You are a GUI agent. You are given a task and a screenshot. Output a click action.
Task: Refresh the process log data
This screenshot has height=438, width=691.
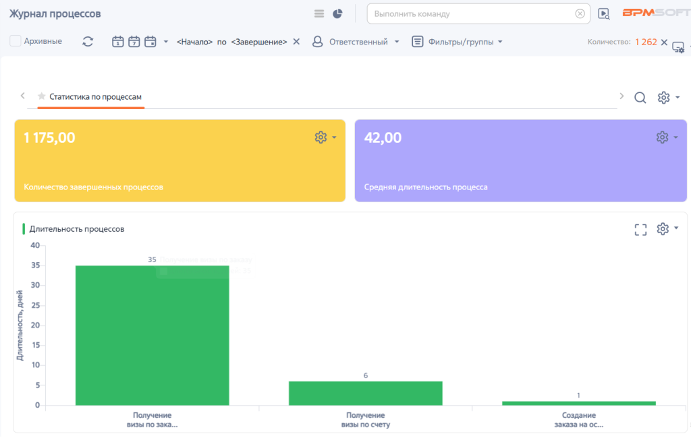(x=88, y=41)
